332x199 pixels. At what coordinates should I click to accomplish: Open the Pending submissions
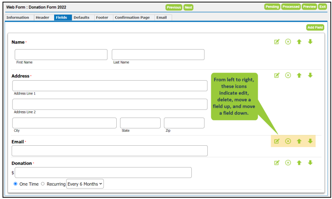pos(272,7)
